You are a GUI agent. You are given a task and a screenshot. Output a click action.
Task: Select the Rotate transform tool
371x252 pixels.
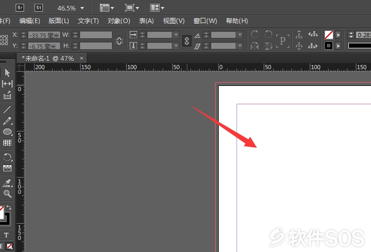pos(7,157)
